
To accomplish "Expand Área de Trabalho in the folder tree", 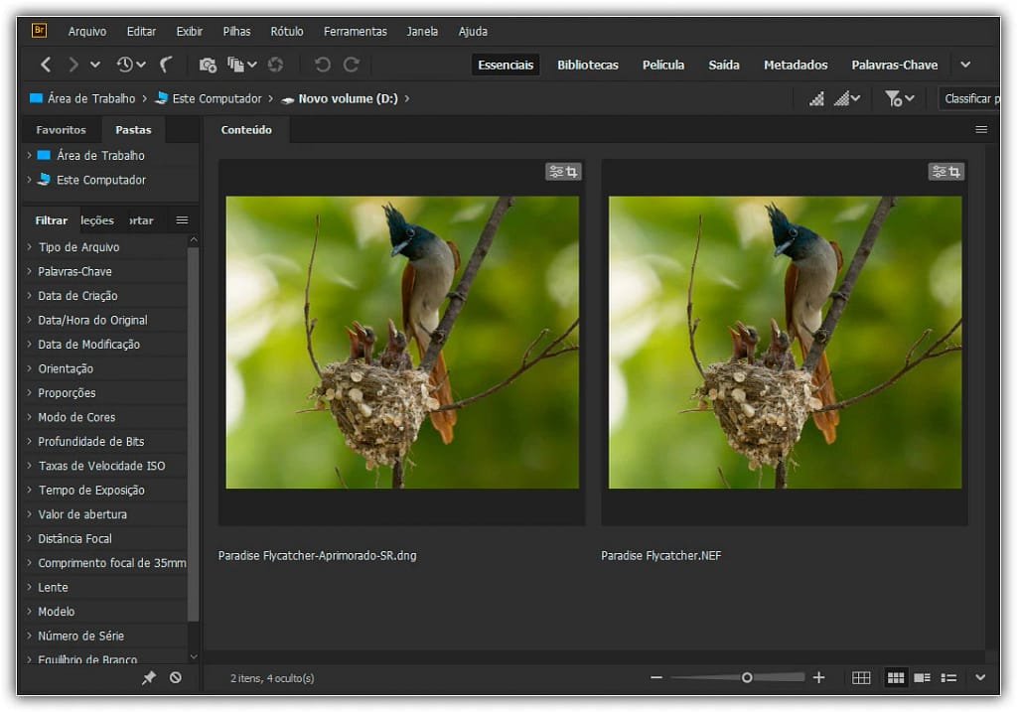I will coord(29,155).
